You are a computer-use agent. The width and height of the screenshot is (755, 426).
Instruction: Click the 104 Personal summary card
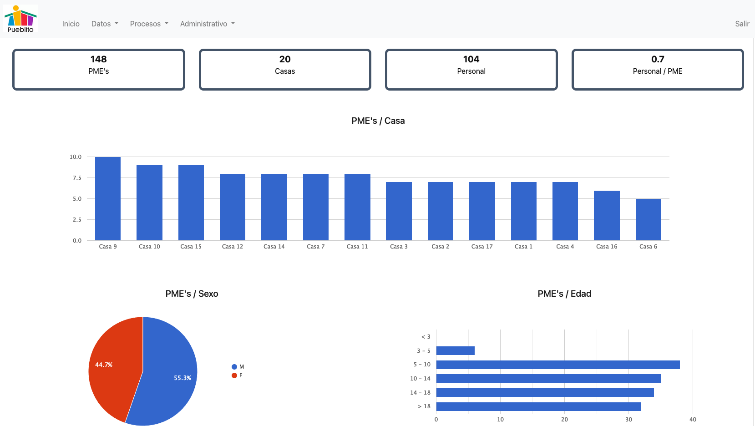tap(471, 70)
